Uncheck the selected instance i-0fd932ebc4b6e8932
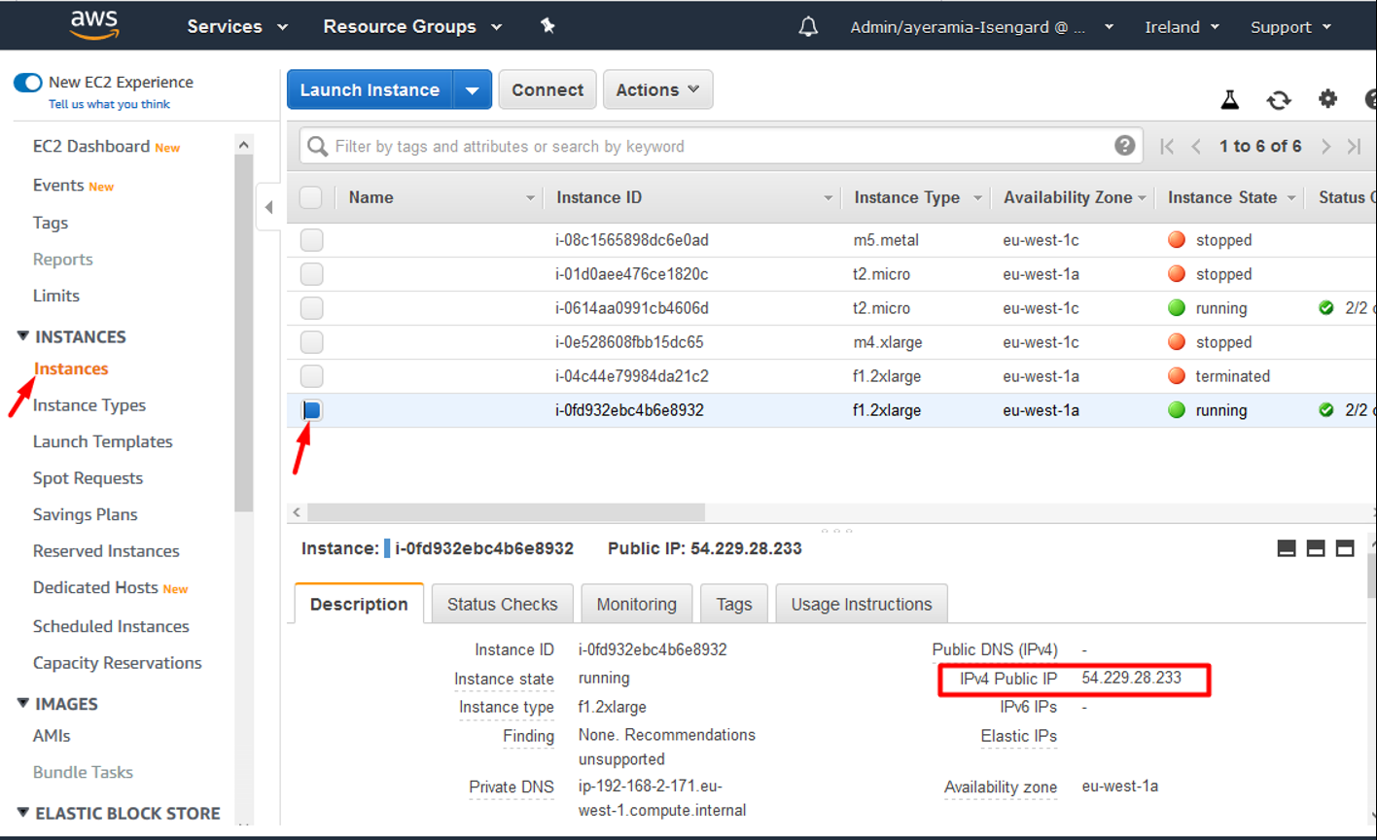 pyautogui.click(x=311, y=410)
